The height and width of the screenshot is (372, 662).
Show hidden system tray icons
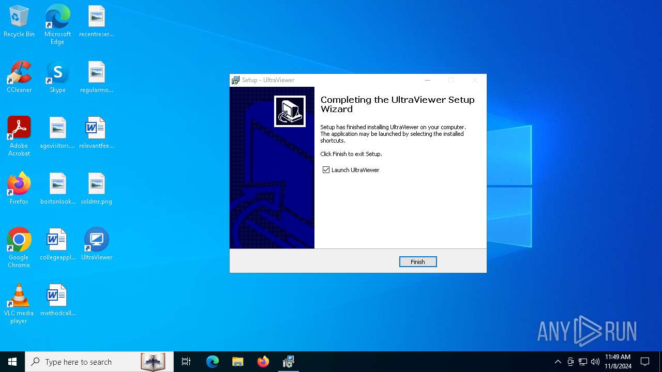pos(558,362)
